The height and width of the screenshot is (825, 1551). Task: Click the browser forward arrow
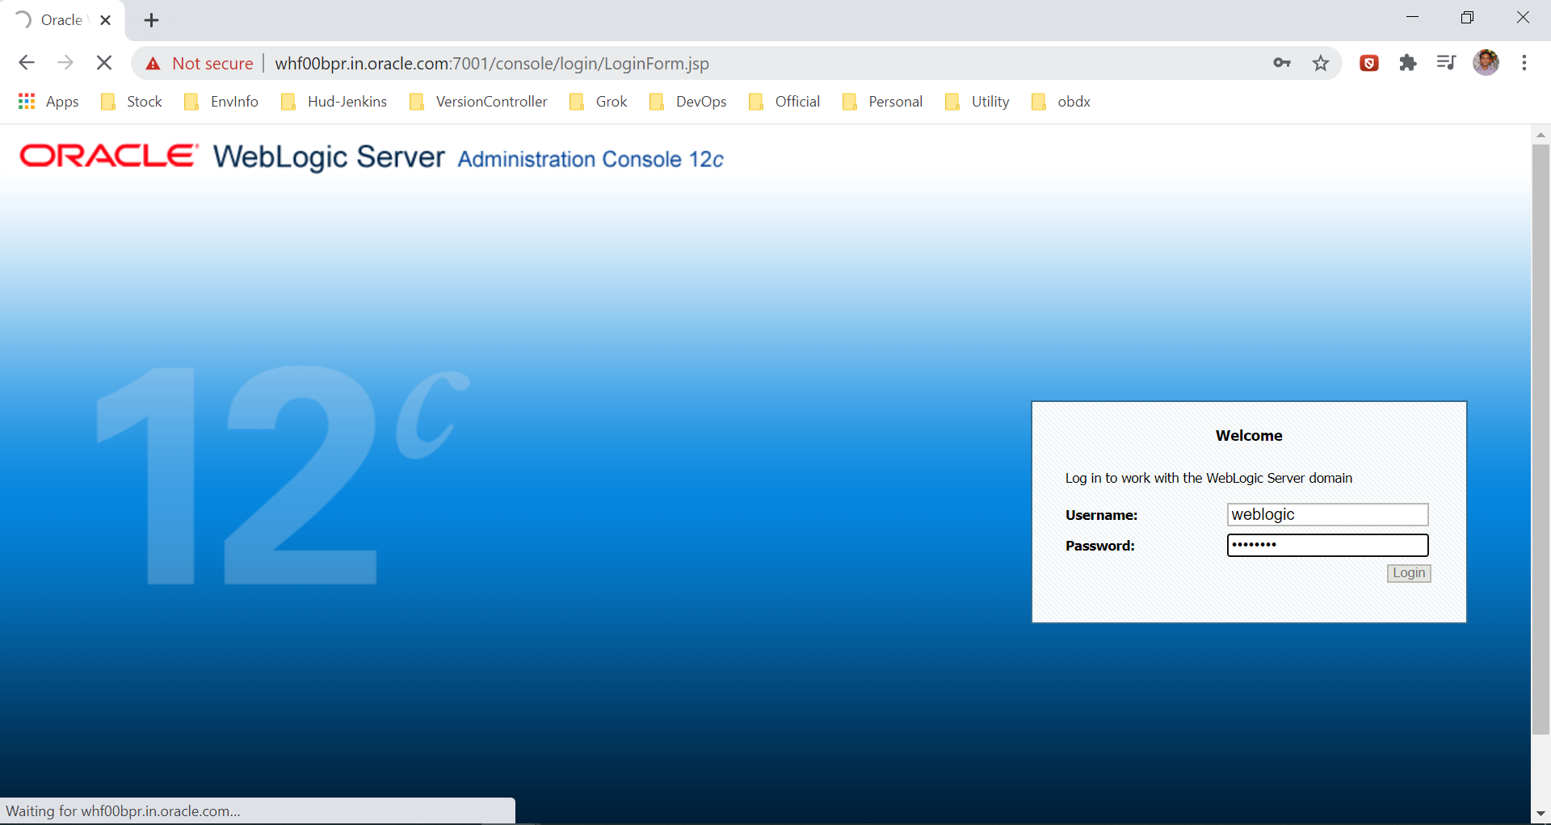point(65,63)
